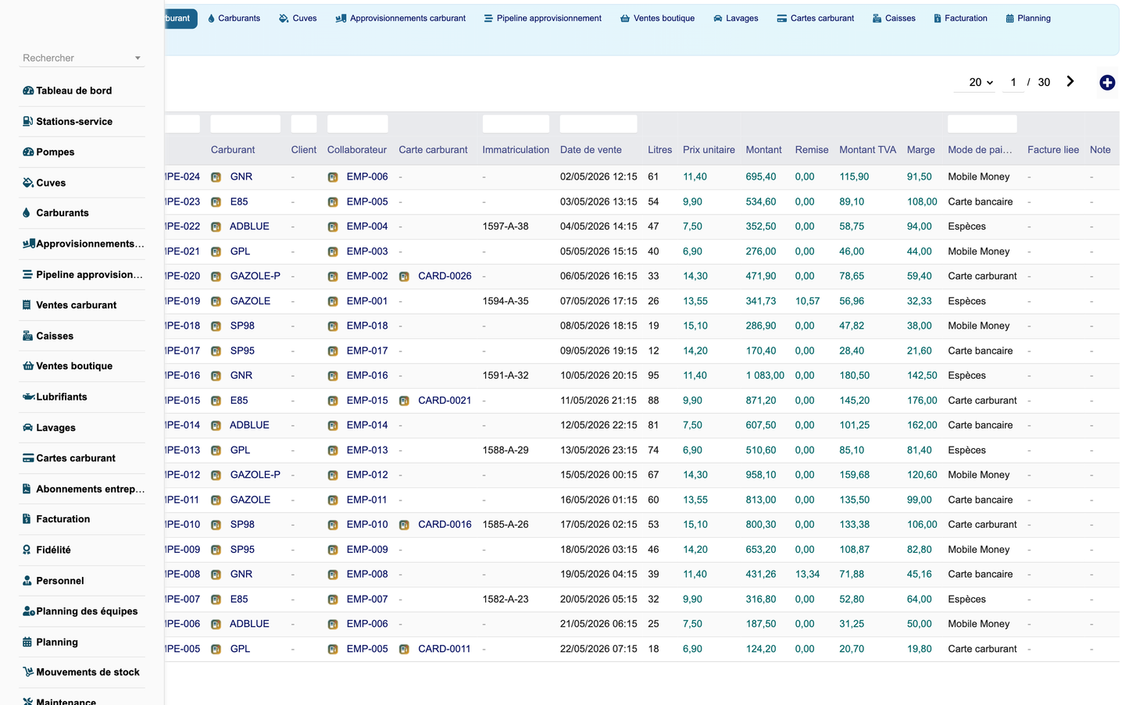Click the icon beside GNR in row IPE-024
Image resolution: width=1129 pixels, height=705 pixels.
216,177
